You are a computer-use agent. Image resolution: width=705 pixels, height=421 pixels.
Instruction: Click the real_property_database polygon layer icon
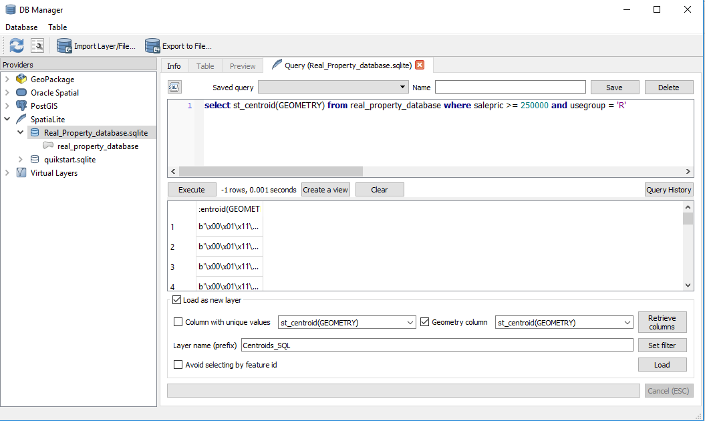[48, 146]
